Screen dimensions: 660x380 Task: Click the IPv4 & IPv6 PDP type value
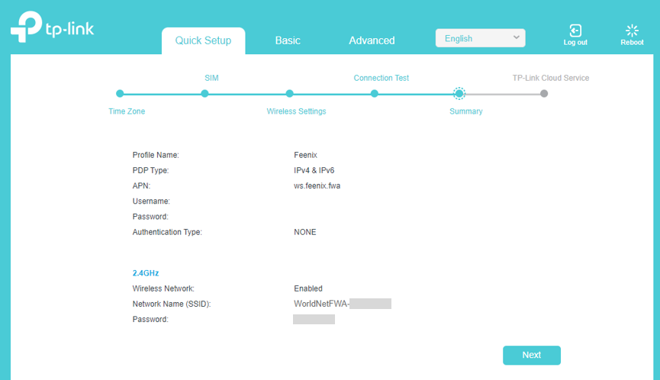314,170
